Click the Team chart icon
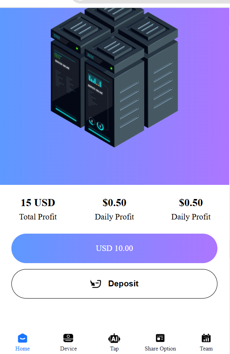 [206, 338]
